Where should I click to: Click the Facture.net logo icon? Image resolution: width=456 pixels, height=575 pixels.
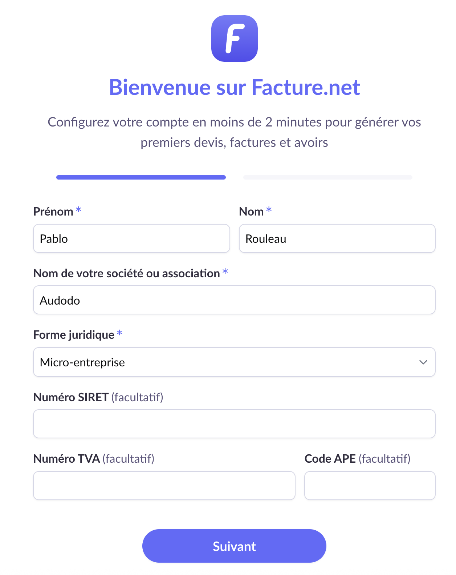(234, 39)
